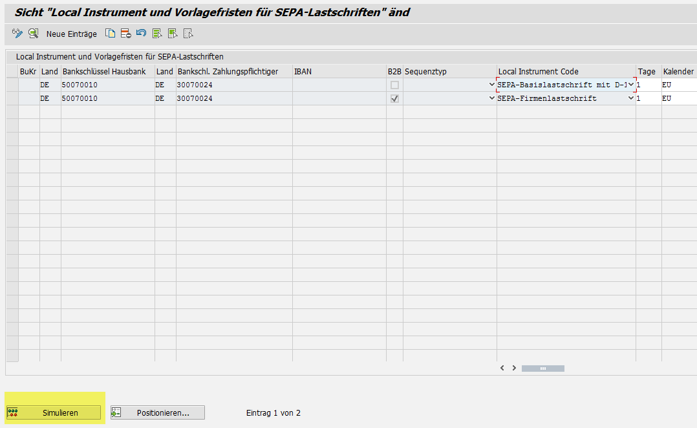The height and width of the screenshot is (428, 697).
Task: Click the select all entries icon
Action: click(157, 34)
